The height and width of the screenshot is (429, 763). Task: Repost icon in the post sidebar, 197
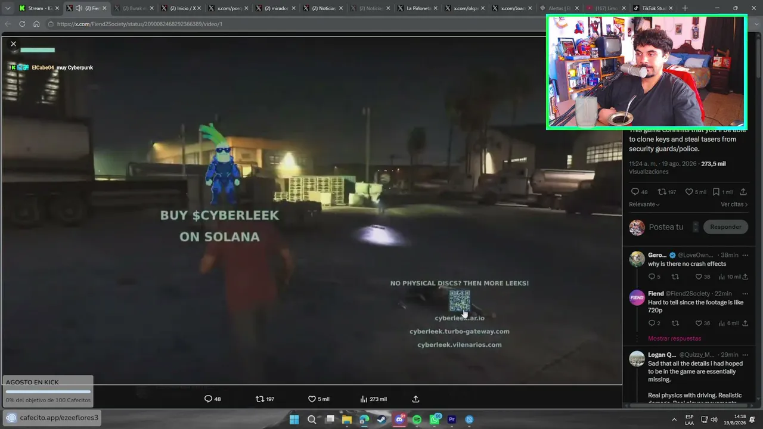pyautogui.click(x=661, y=192)
